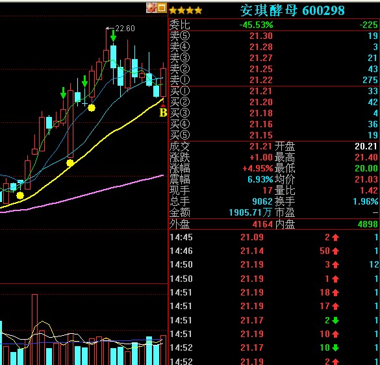Select buy level 买② price 21.20
This screenshot has width=380, height=365.
tap(261, 102)
